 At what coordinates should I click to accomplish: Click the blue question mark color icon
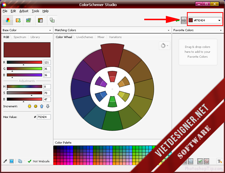click(12, 161)
